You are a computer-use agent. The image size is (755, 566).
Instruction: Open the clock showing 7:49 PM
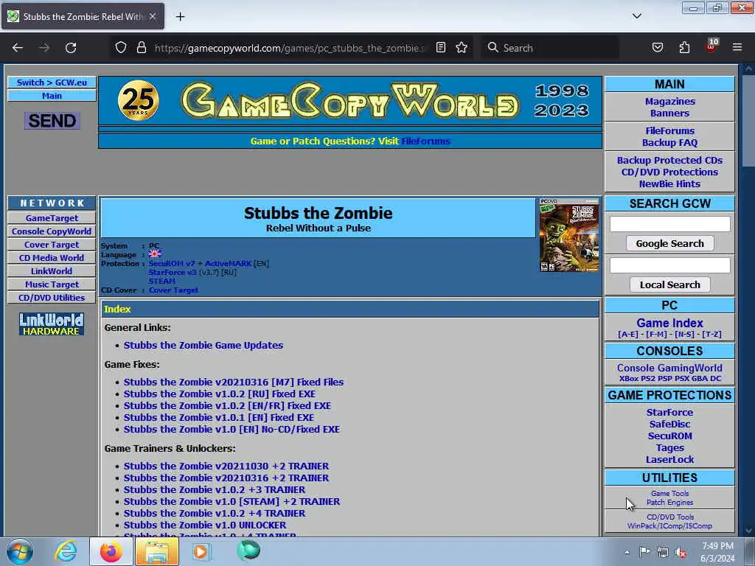click(718, 552)
